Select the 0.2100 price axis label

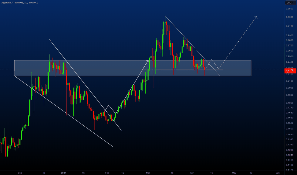pyautogui.click(x=289, y=81)
